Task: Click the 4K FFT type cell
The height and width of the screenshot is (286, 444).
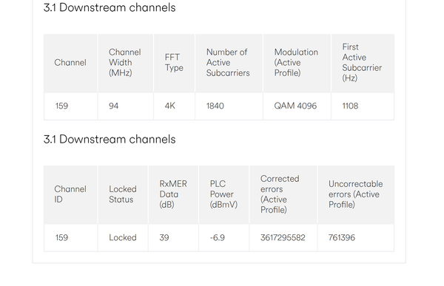Action: click(x=170, y=106)
